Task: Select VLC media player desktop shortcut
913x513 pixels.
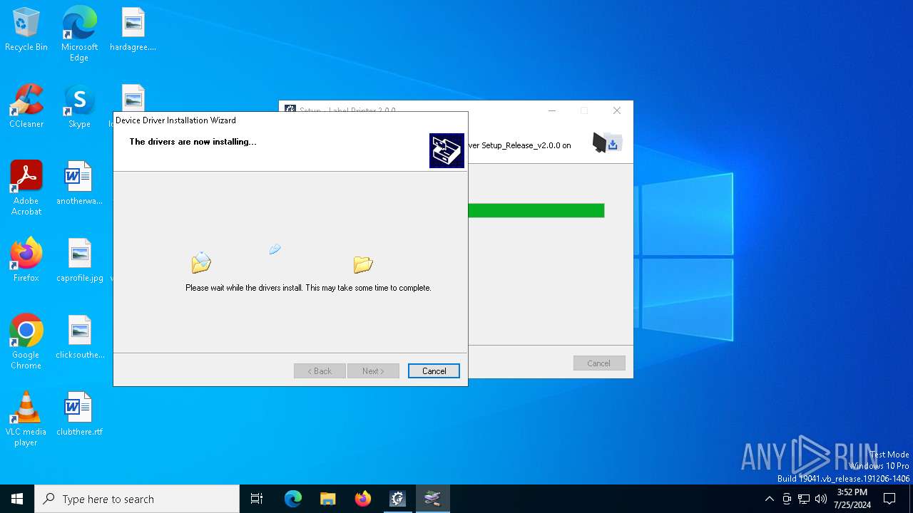Action: click(x=26, y=419)
